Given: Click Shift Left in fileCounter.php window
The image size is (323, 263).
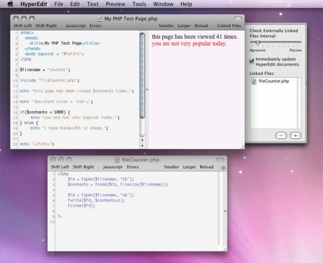Looking at the screenshot, I should coord(60,167).
